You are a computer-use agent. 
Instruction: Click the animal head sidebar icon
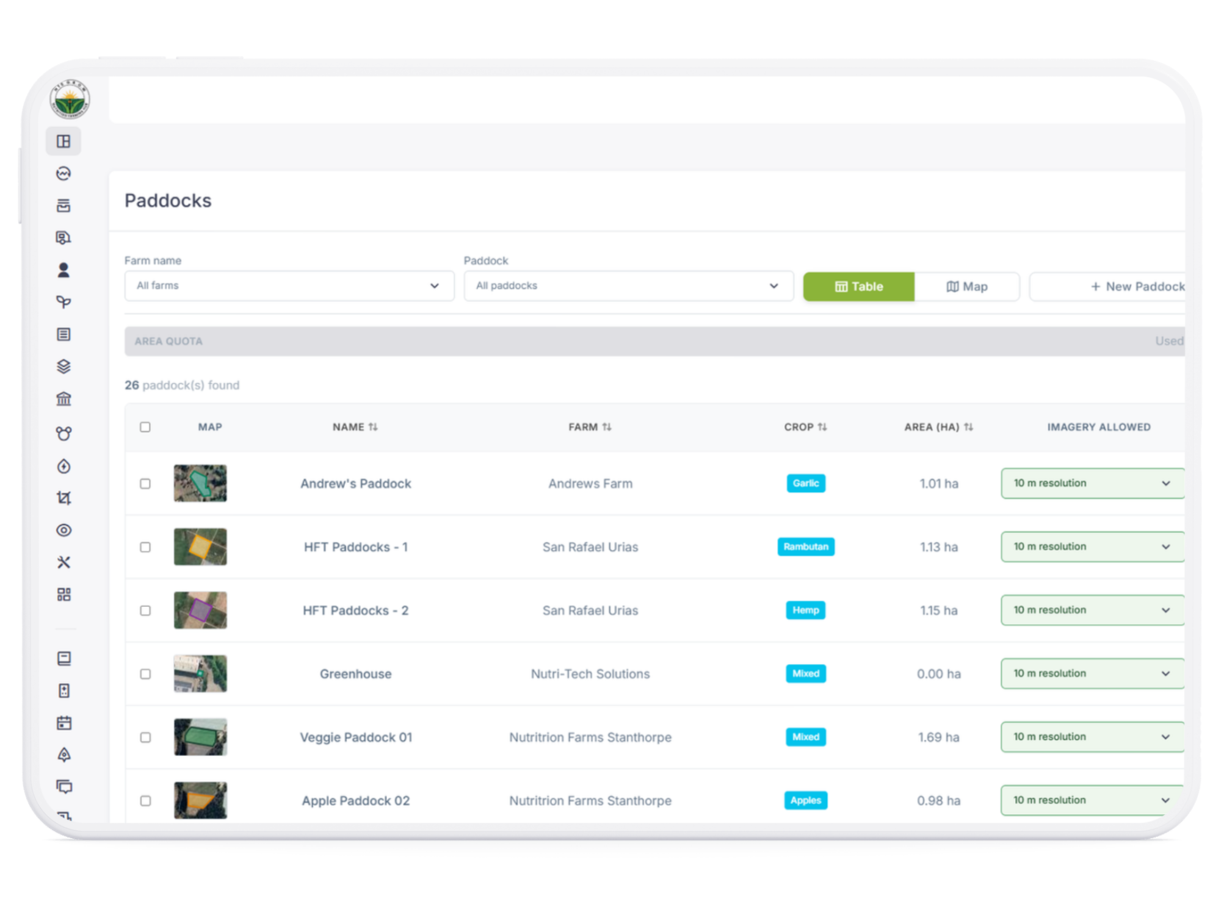point(63,434)
